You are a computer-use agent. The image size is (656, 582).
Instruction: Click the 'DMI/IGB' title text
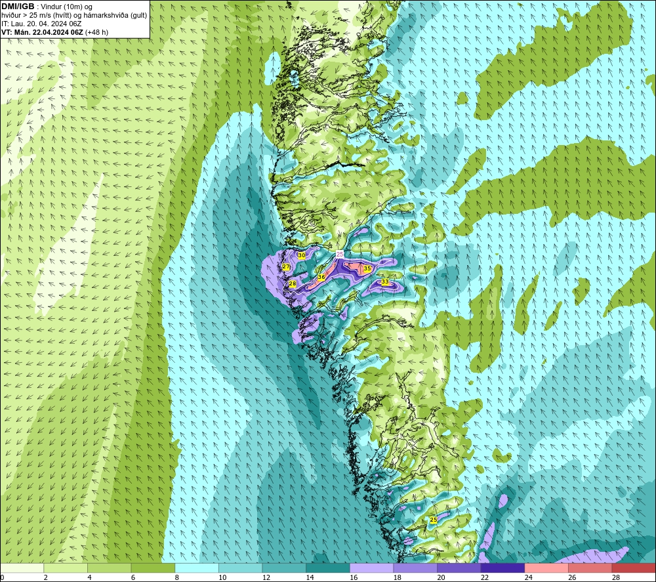coord(18,7)
